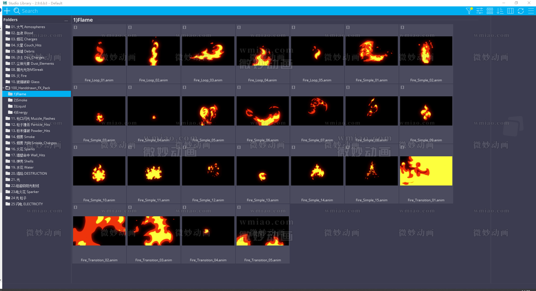The height and width of the screenshot is (291, 536).
Task: Open the hamburger menu icon
Action: click(531, 11)
